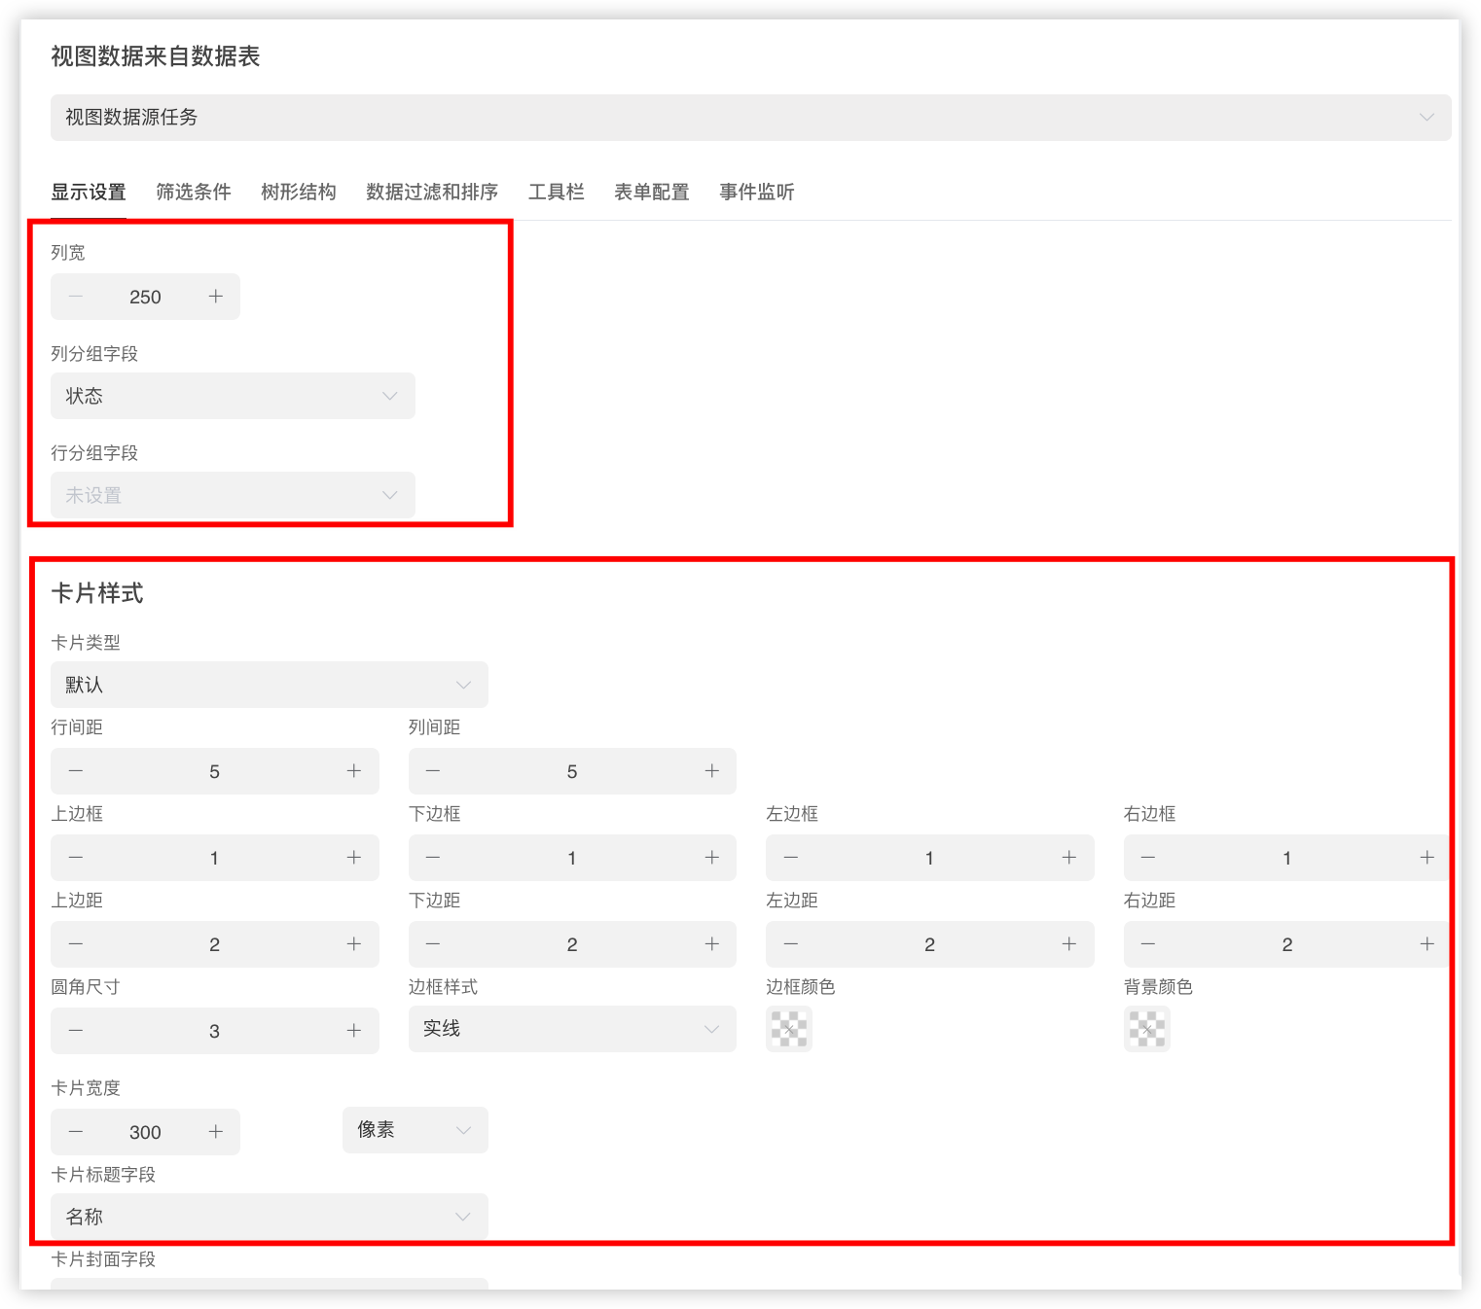1481x1309 pixels.
Task: Open the 像素 unit dropdown
Action: tap(415, 1130)
